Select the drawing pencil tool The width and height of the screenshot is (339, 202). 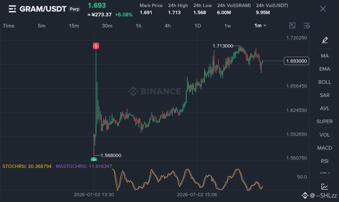click(325, 40)
